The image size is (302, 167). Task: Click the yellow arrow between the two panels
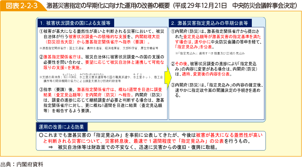point(168,77)
